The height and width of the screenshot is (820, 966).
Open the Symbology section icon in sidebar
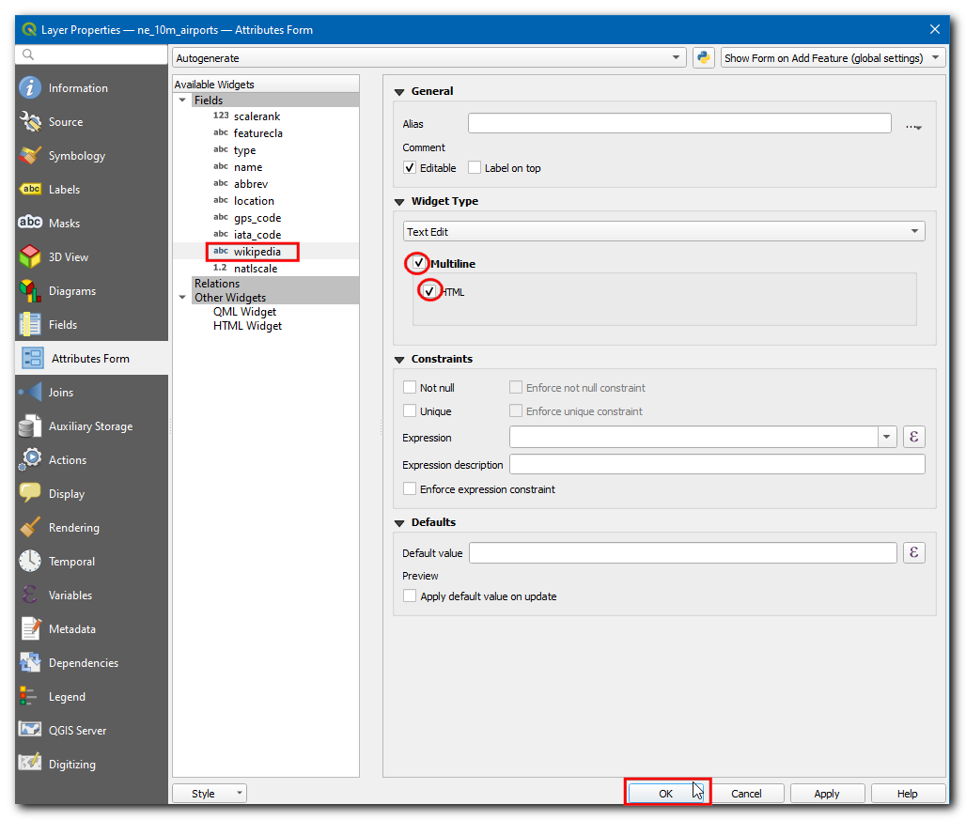click(x=31, y=156)
